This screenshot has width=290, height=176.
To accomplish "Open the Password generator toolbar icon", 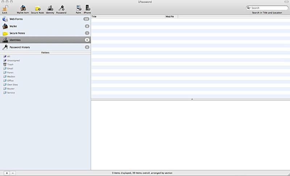I will (x=61, y=8).
